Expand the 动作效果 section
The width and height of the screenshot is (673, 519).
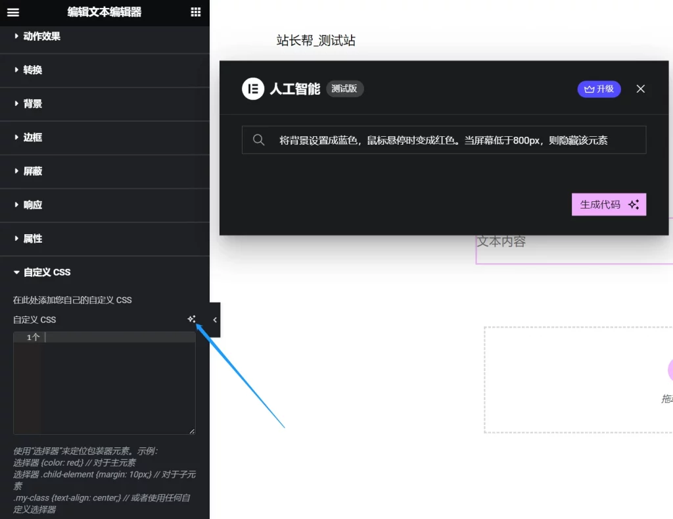(42, 37)
